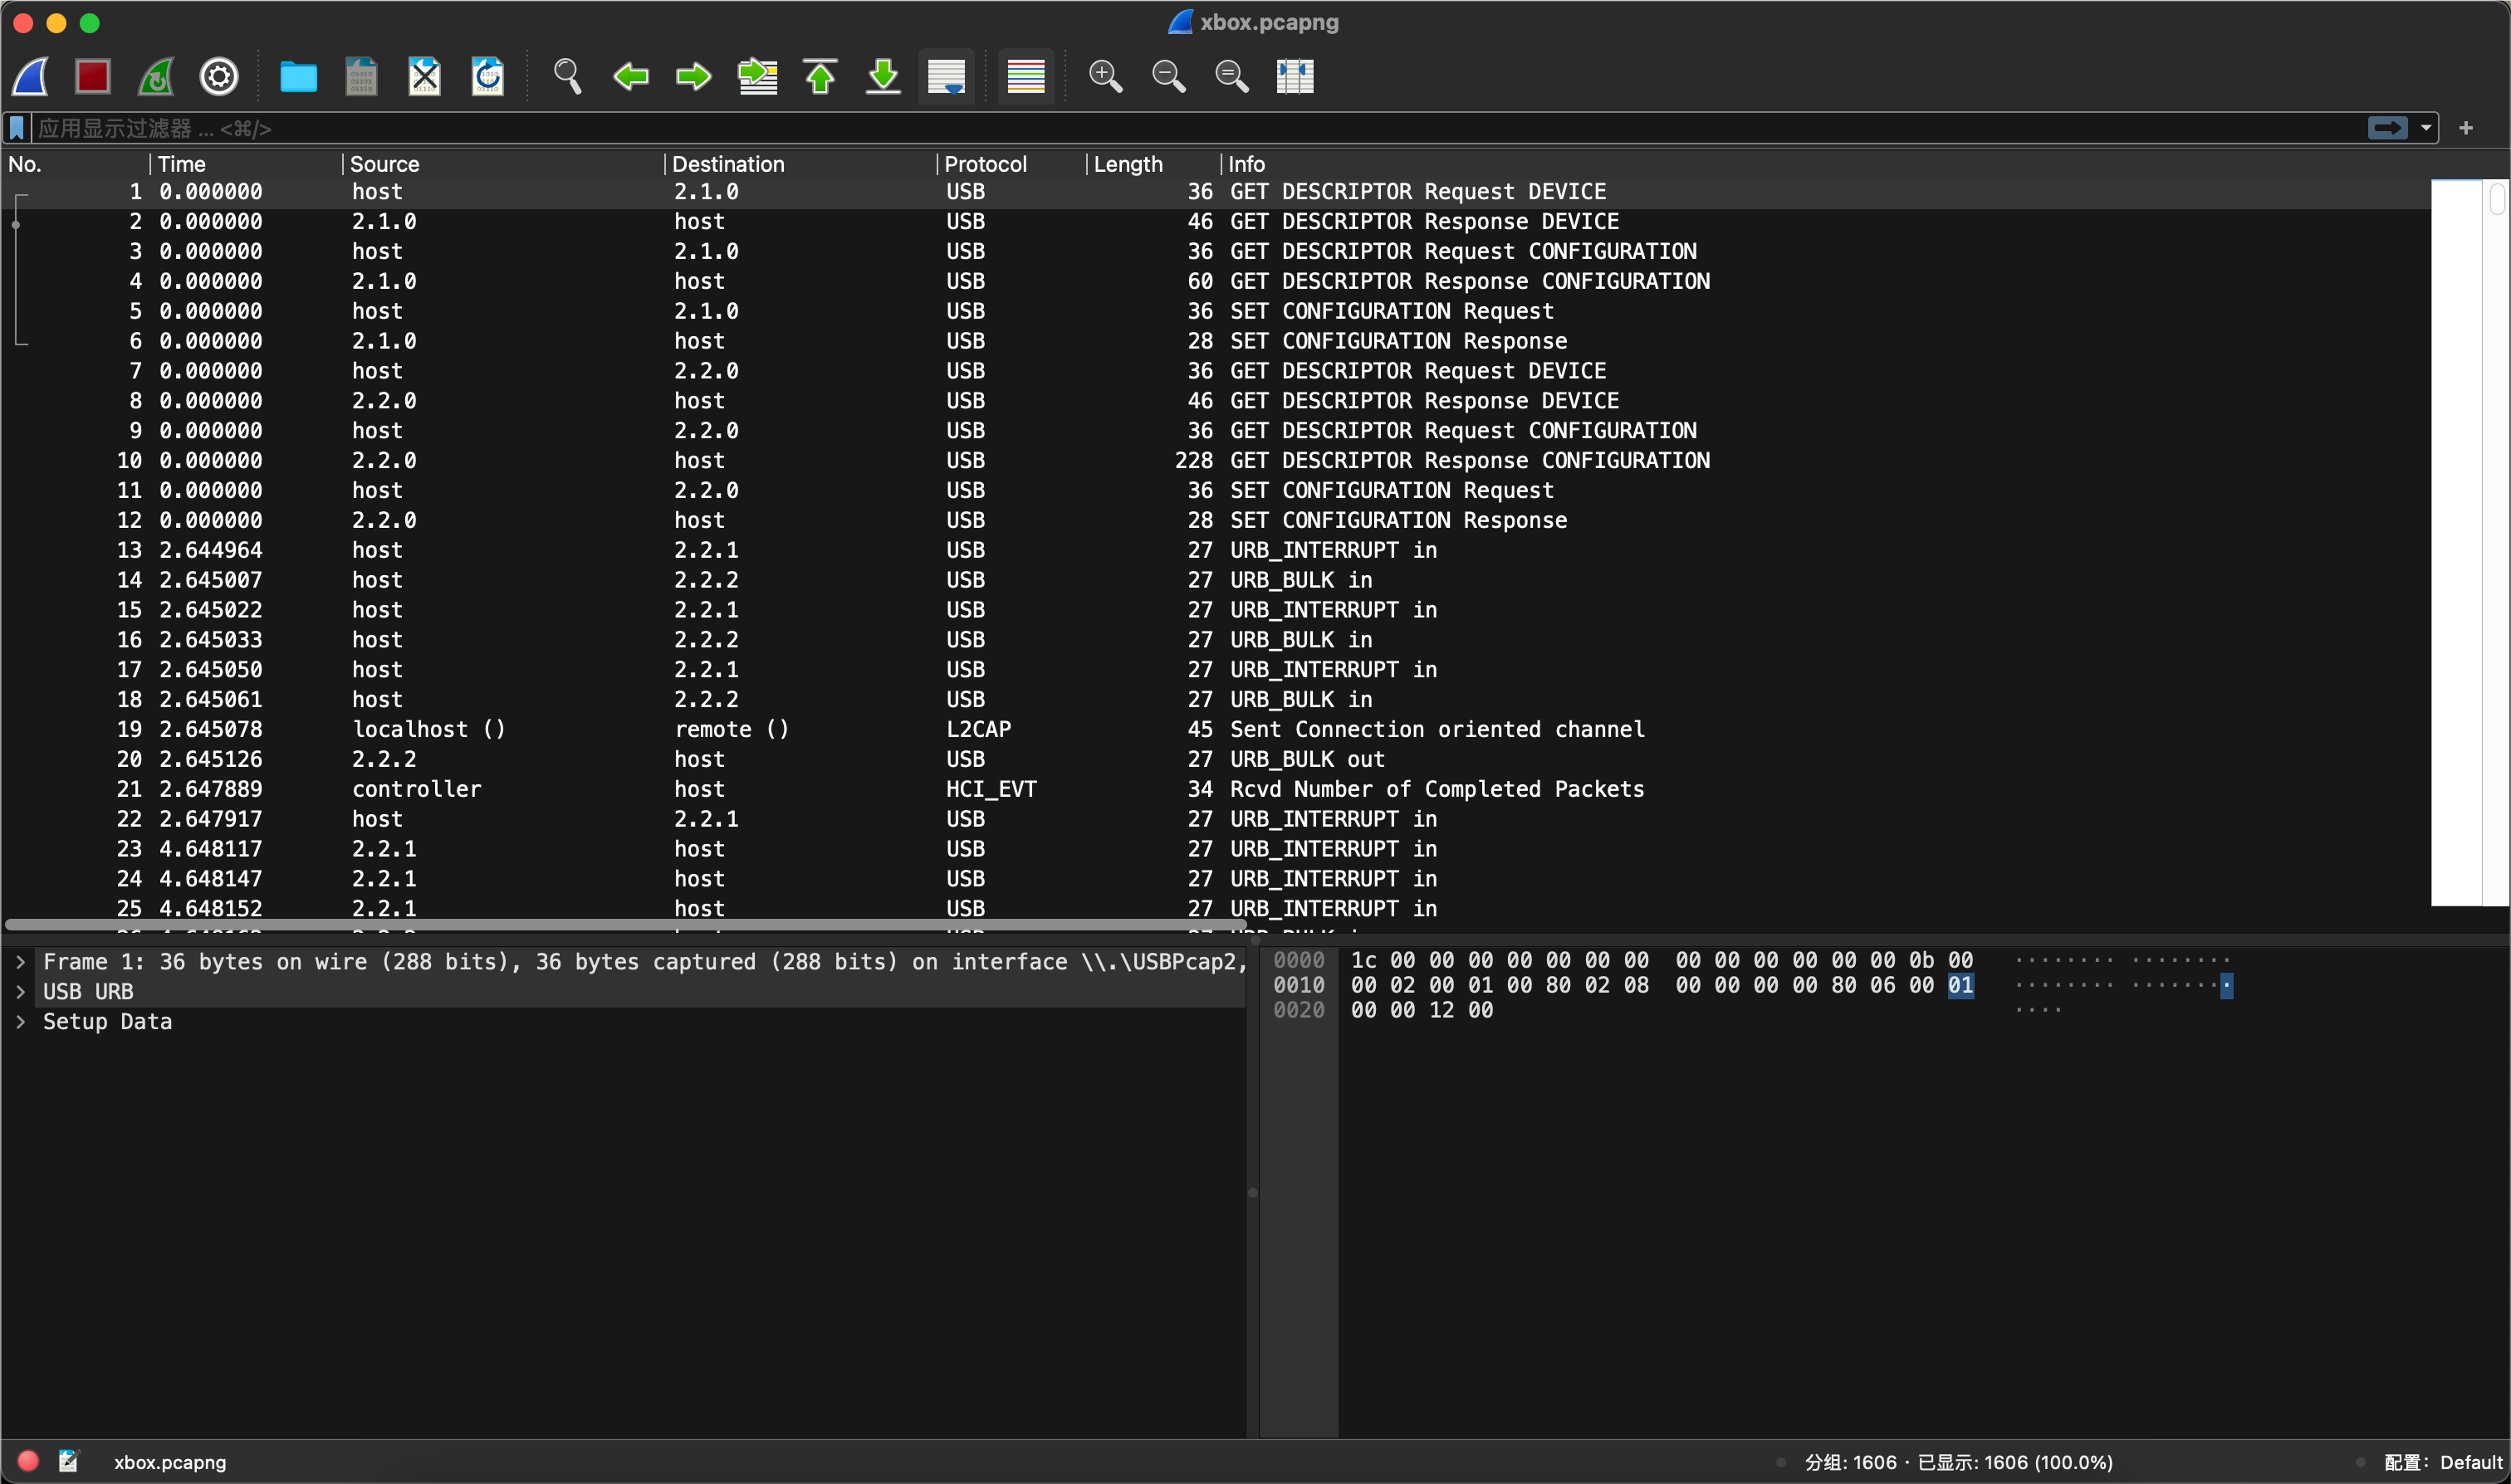Jump to the first packet with the up arrow
2511x1484 pixels.
[x=820, y=76]
